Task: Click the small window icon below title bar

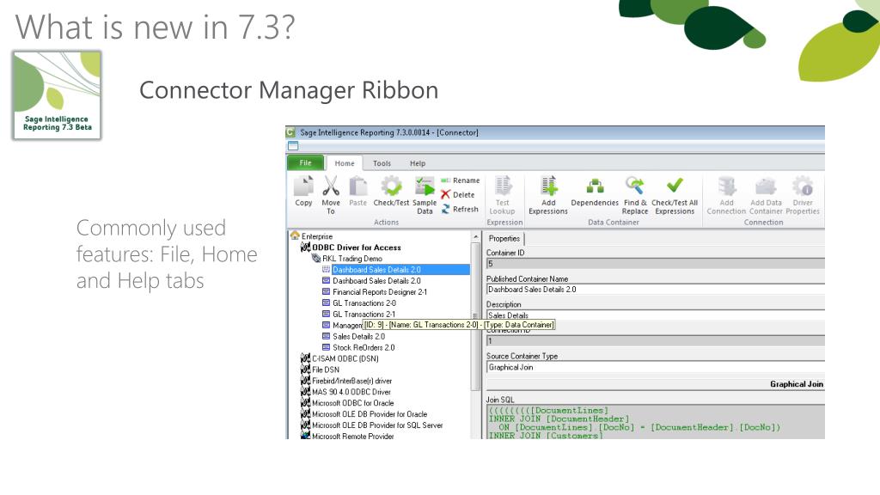Action: (x=293, y=146)
